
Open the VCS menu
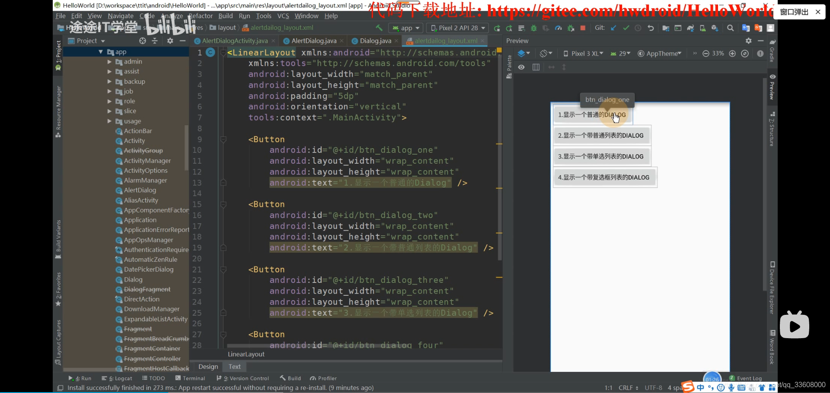pos(283,16)
